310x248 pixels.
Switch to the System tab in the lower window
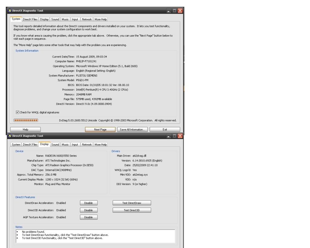pyautogui.click(x=16, y=144)
